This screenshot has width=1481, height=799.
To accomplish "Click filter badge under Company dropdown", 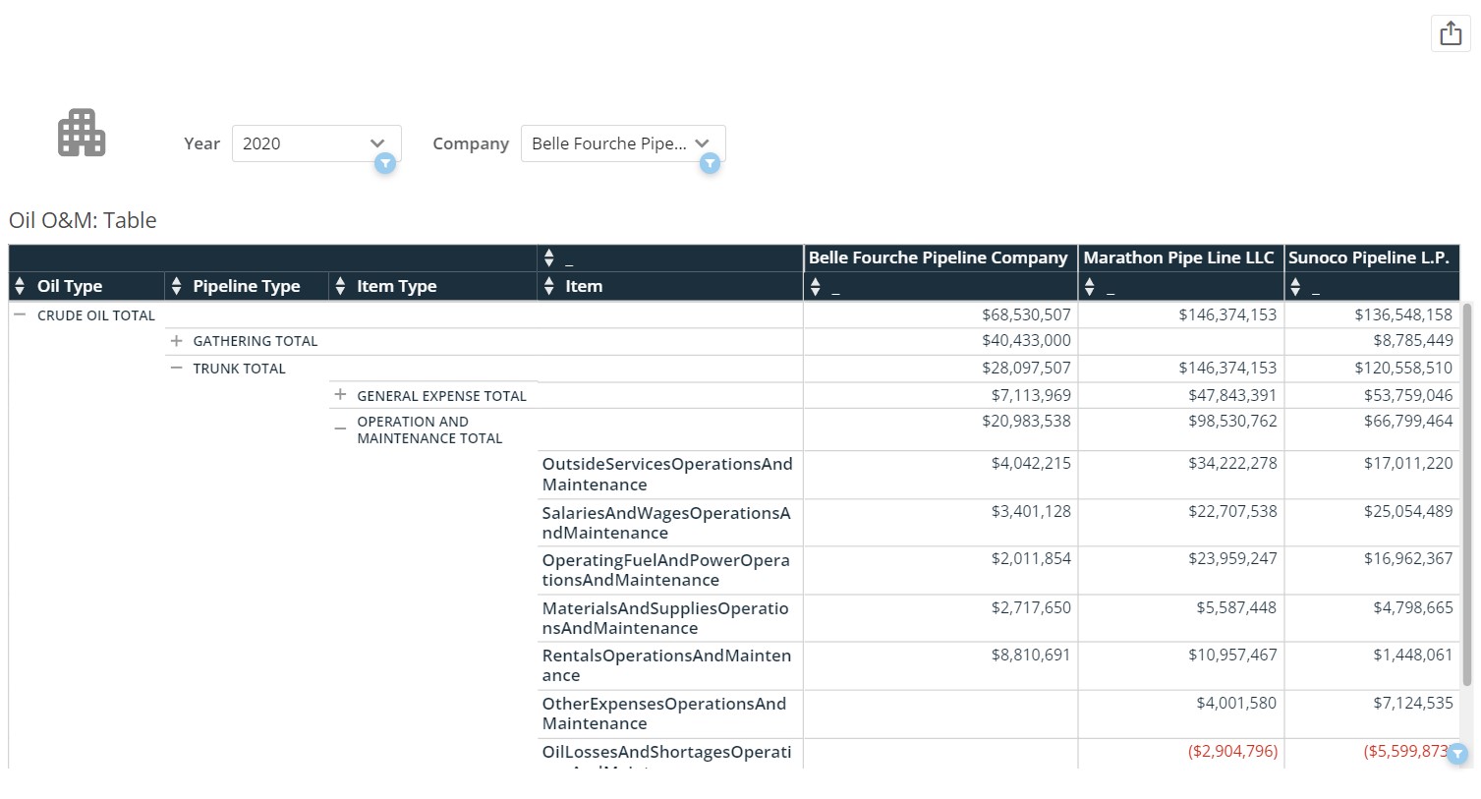I will tap(710, 164).
